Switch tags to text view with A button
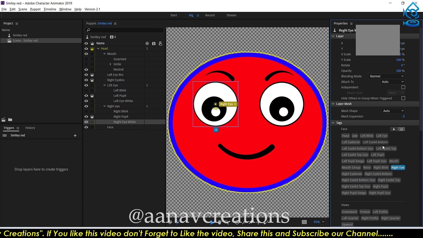The height and width of the screenshot is (238, 423). click(x=394, y=129)
